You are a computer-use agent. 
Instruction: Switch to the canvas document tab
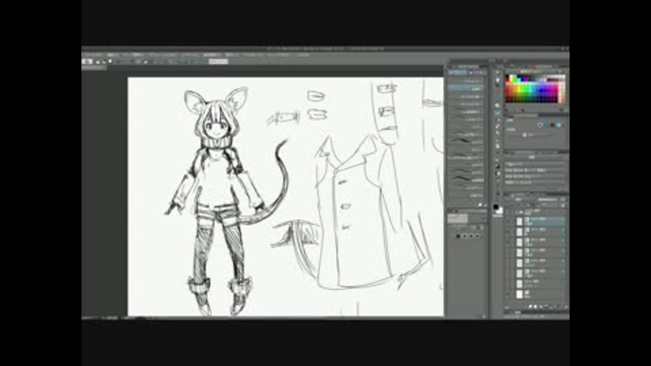pyautogui.click(x=94, y=68)
